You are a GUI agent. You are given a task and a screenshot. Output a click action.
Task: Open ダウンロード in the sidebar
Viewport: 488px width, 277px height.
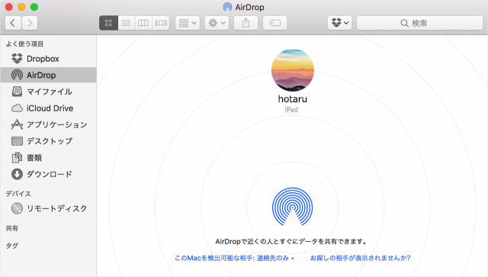(x=48, y=174)
